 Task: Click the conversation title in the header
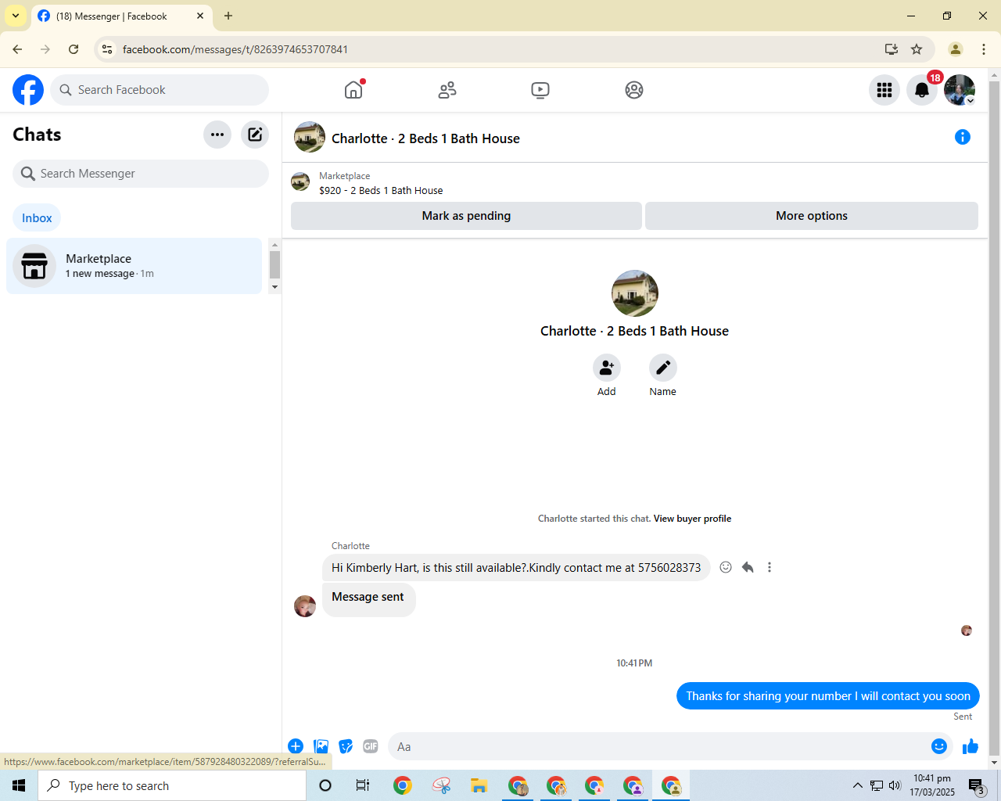pos(425,138)
